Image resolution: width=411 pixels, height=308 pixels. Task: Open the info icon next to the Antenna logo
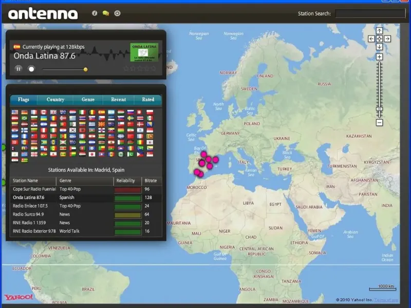point(95,13)
